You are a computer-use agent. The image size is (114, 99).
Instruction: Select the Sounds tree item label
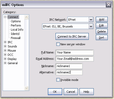pyautogui.click(x=12, y=46)
